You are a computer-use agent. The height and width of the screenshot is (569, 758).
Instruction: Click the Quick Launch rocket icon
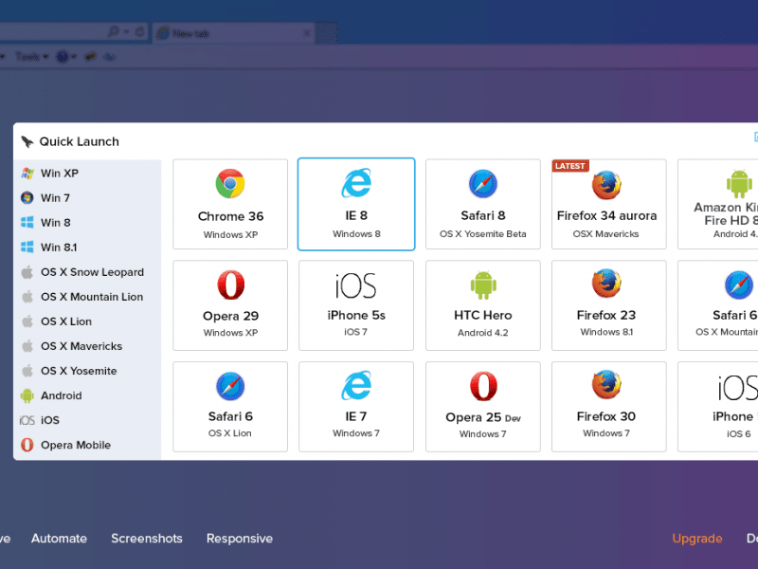click(27, 141)
